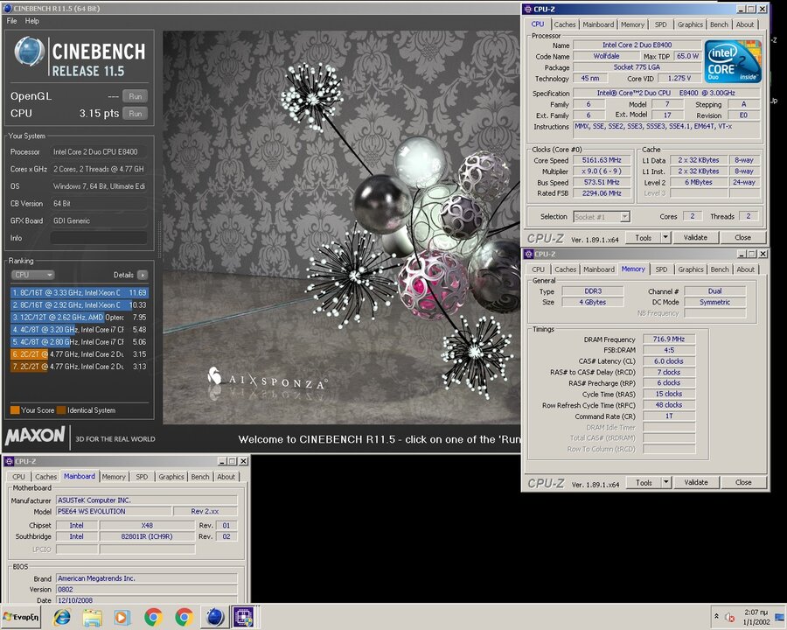787x630 pixels.
Task: Select ranking row 6 with your score 3.15
Action: (80, 354)
